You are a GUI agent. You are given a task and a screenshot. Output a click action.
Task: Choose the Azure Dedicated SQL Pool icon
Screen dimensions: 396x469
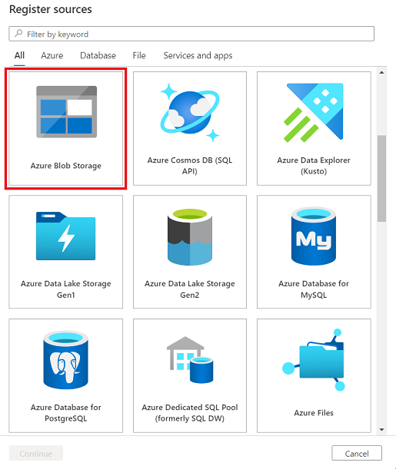click(190, 360)
